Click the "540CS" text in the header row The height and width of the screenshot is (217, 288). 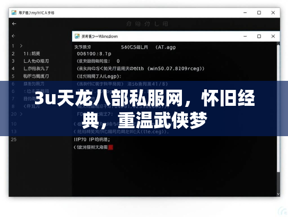128,47
